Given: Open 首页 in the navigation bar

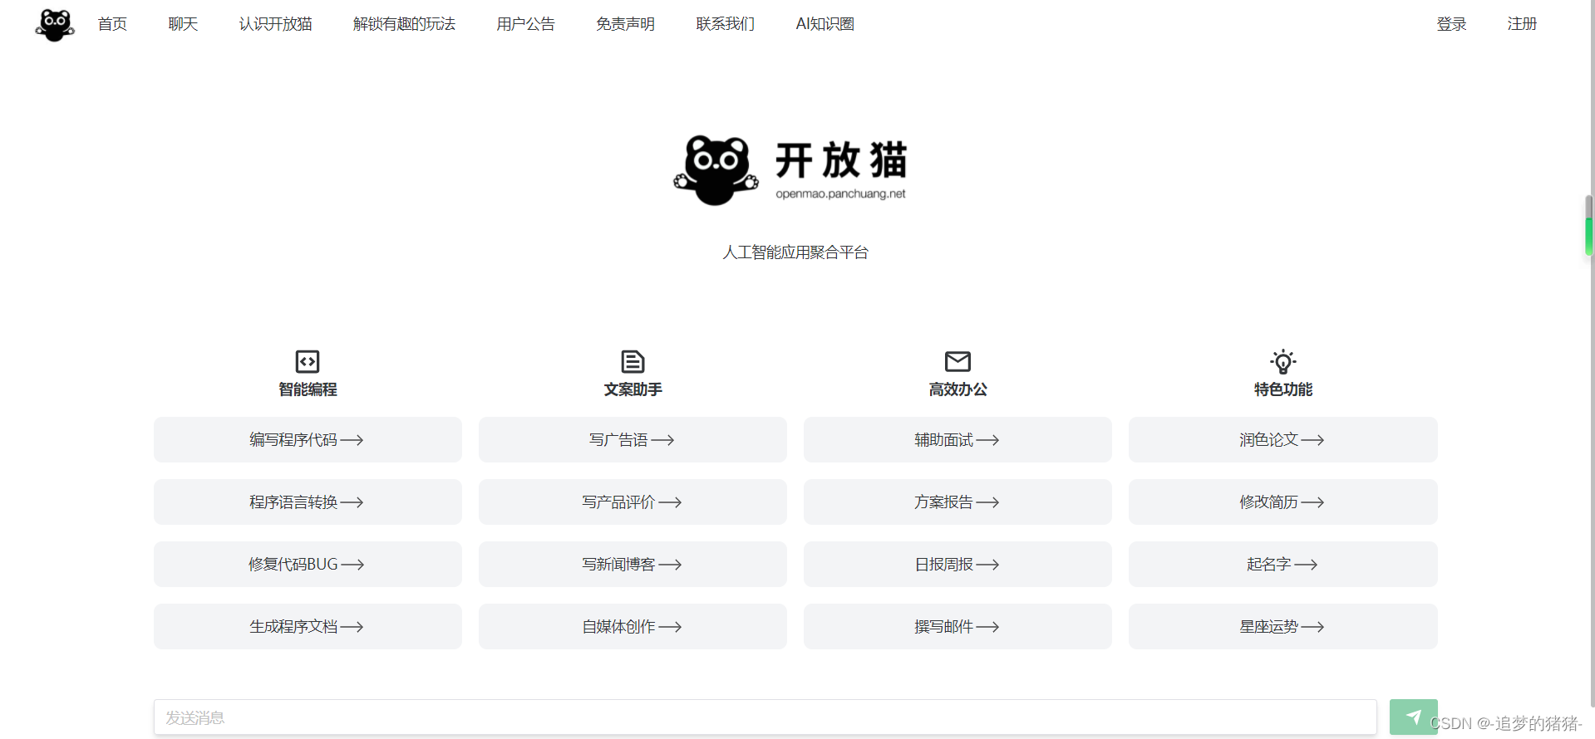Looking at the screenshot, I should click(x=112, y=24).
